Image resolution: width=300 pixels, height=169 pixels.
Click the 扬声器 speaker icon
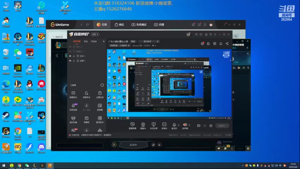click(x=185, y=125)
